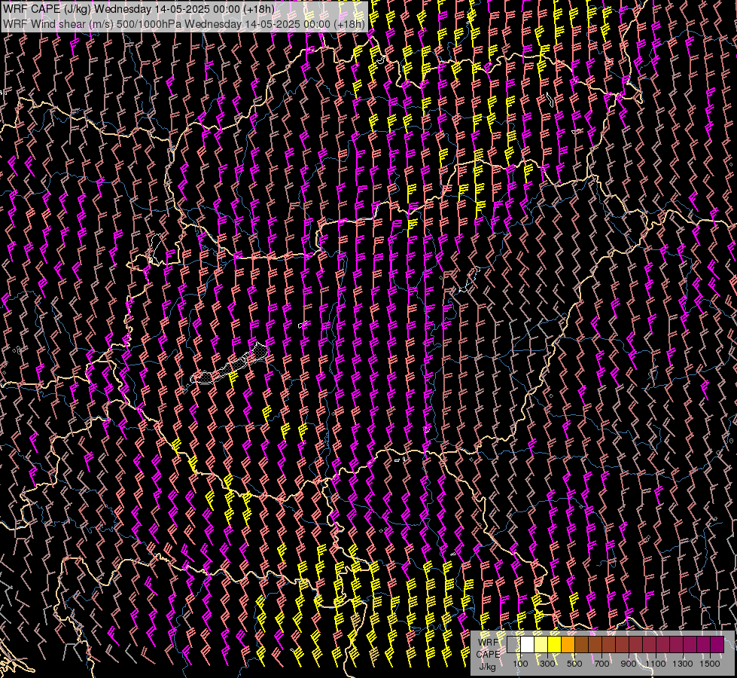Screen dimensions: 737x678
Task: Click the legend value 1500
Action: 710,664
